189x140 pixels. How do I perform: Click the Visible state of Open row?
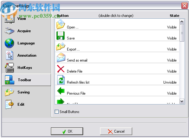[x=172, y=27]
